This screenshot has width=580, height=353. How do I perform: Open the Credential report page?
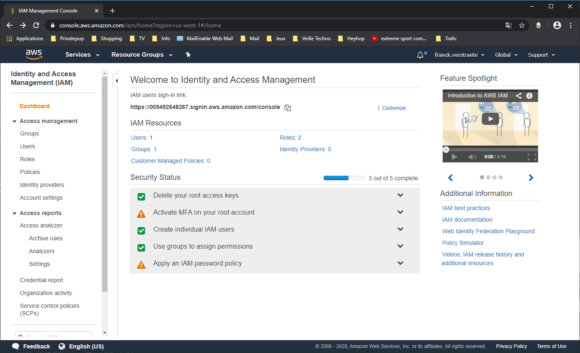[41, 280]
